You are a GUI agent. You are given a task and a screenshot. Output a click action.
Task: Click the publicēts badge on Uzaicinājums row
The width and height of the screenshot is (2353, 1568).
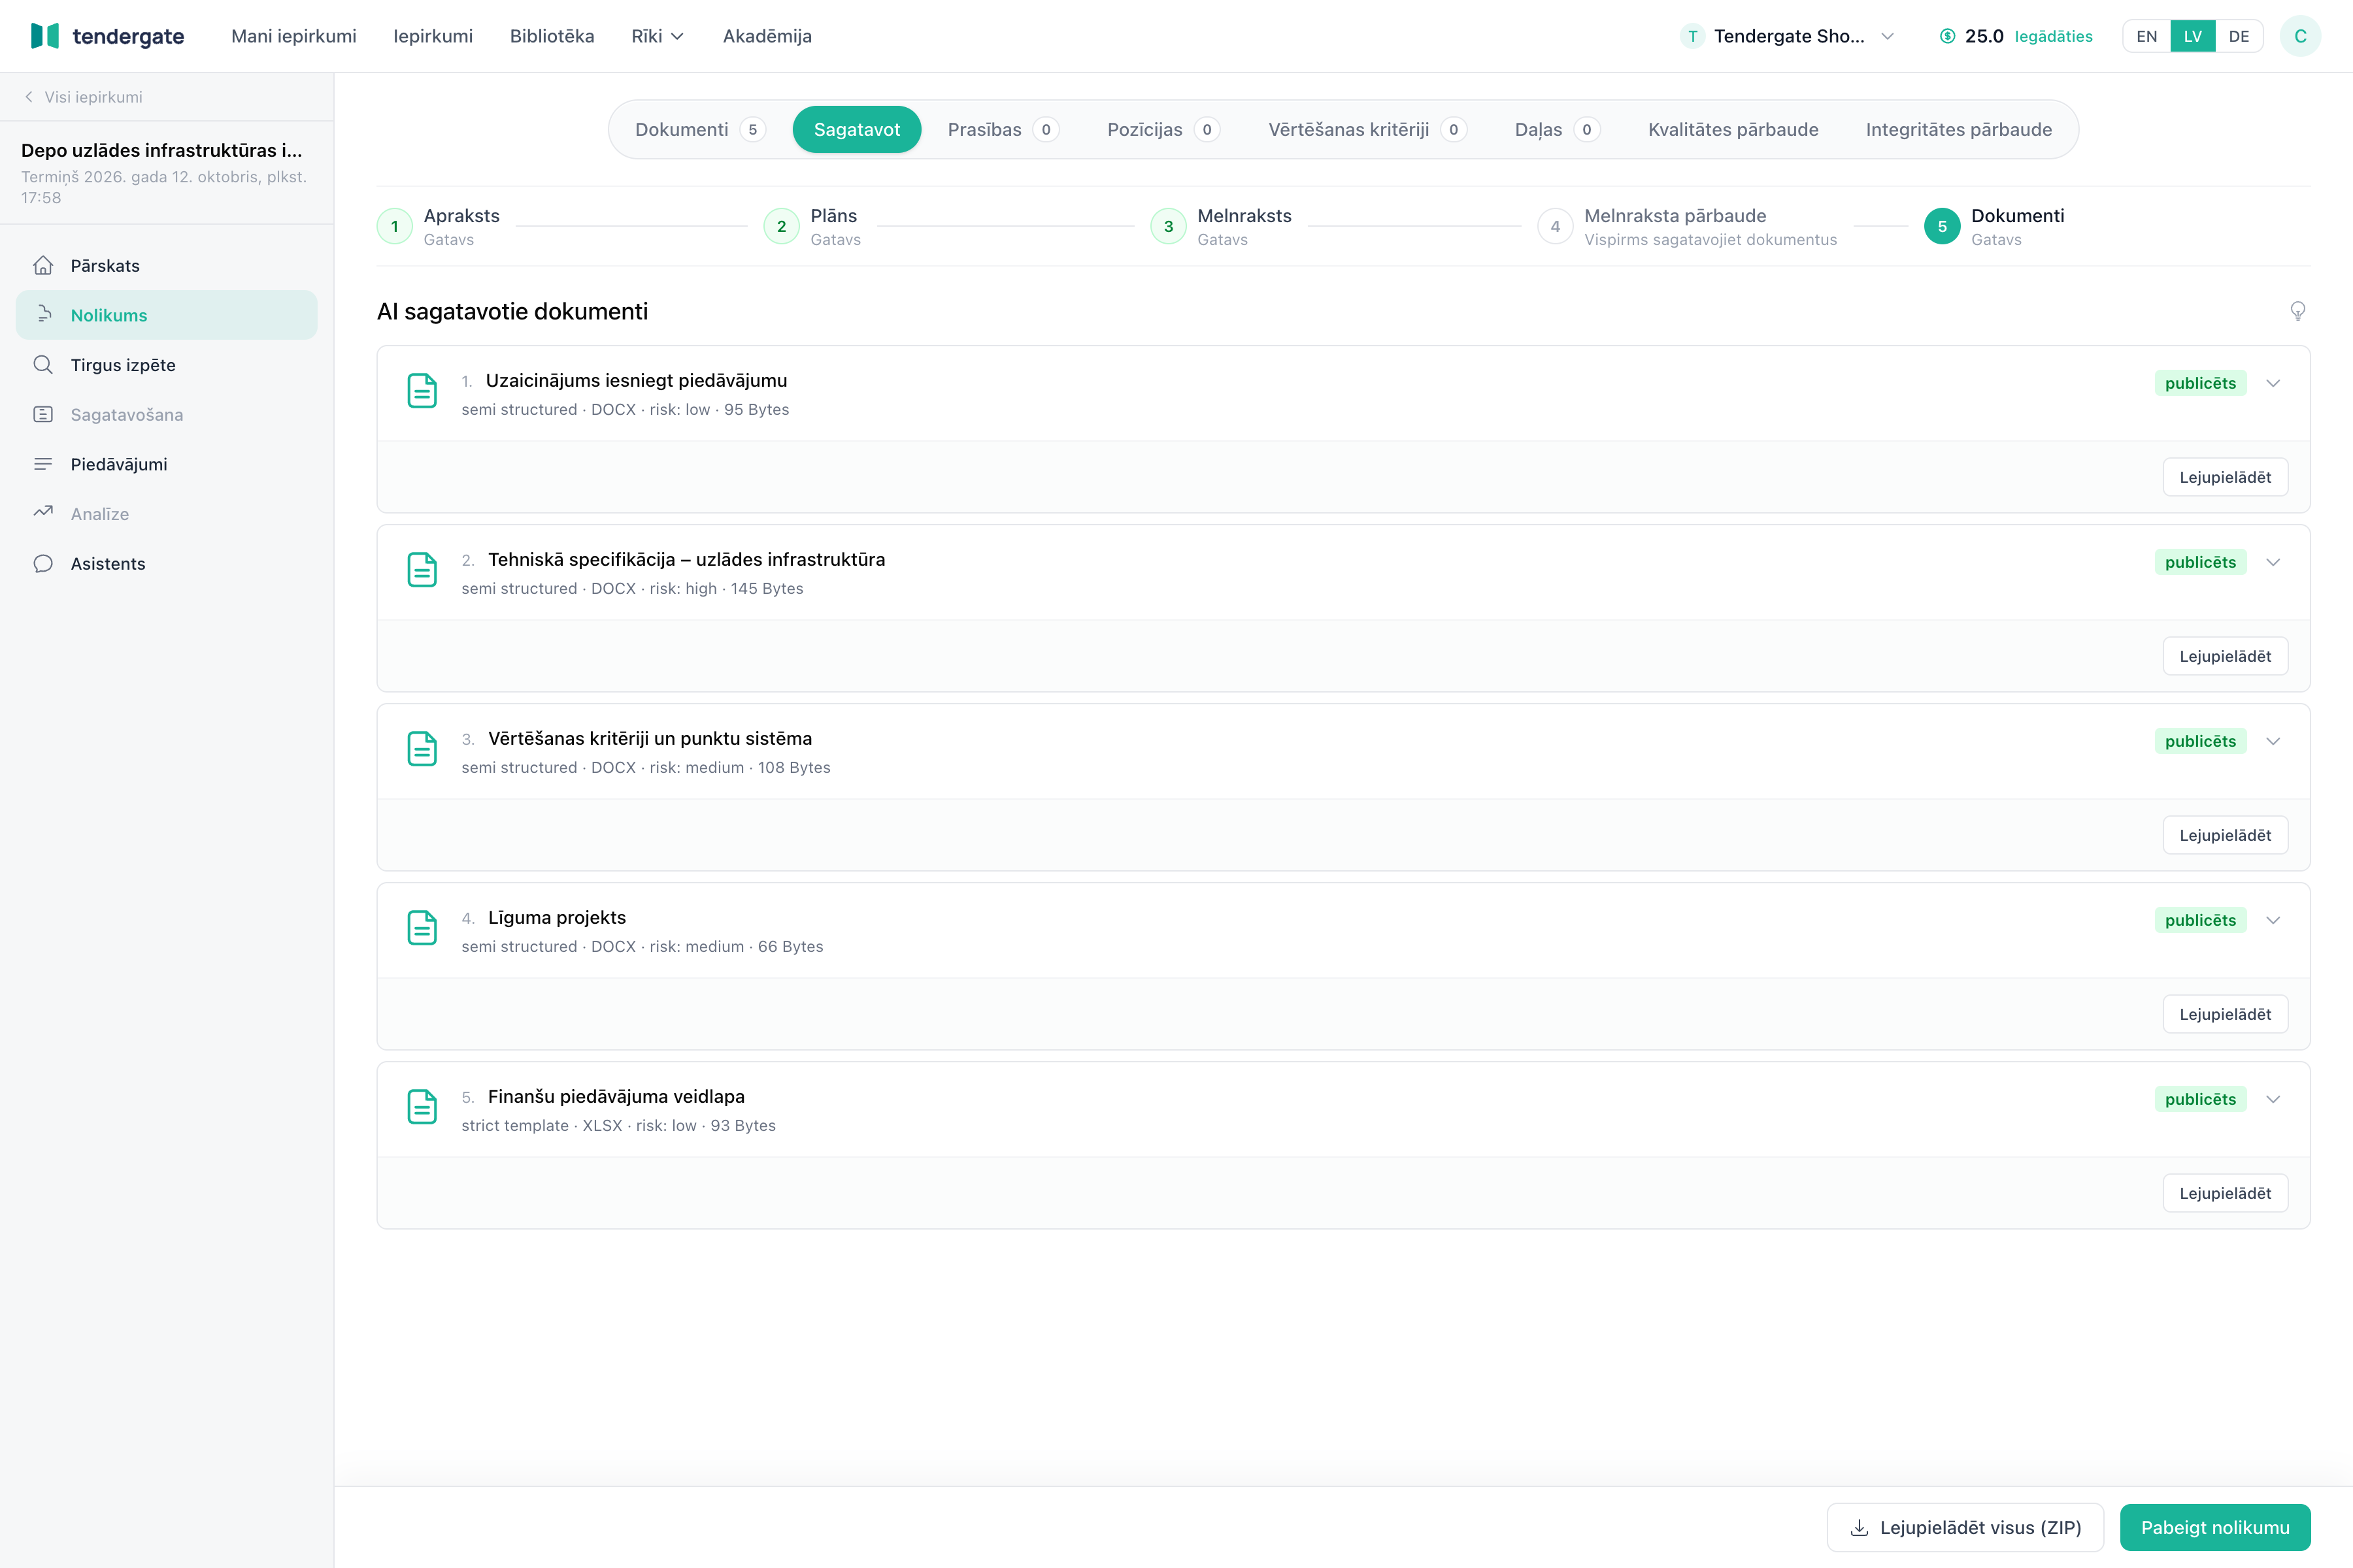(2200, 383)
